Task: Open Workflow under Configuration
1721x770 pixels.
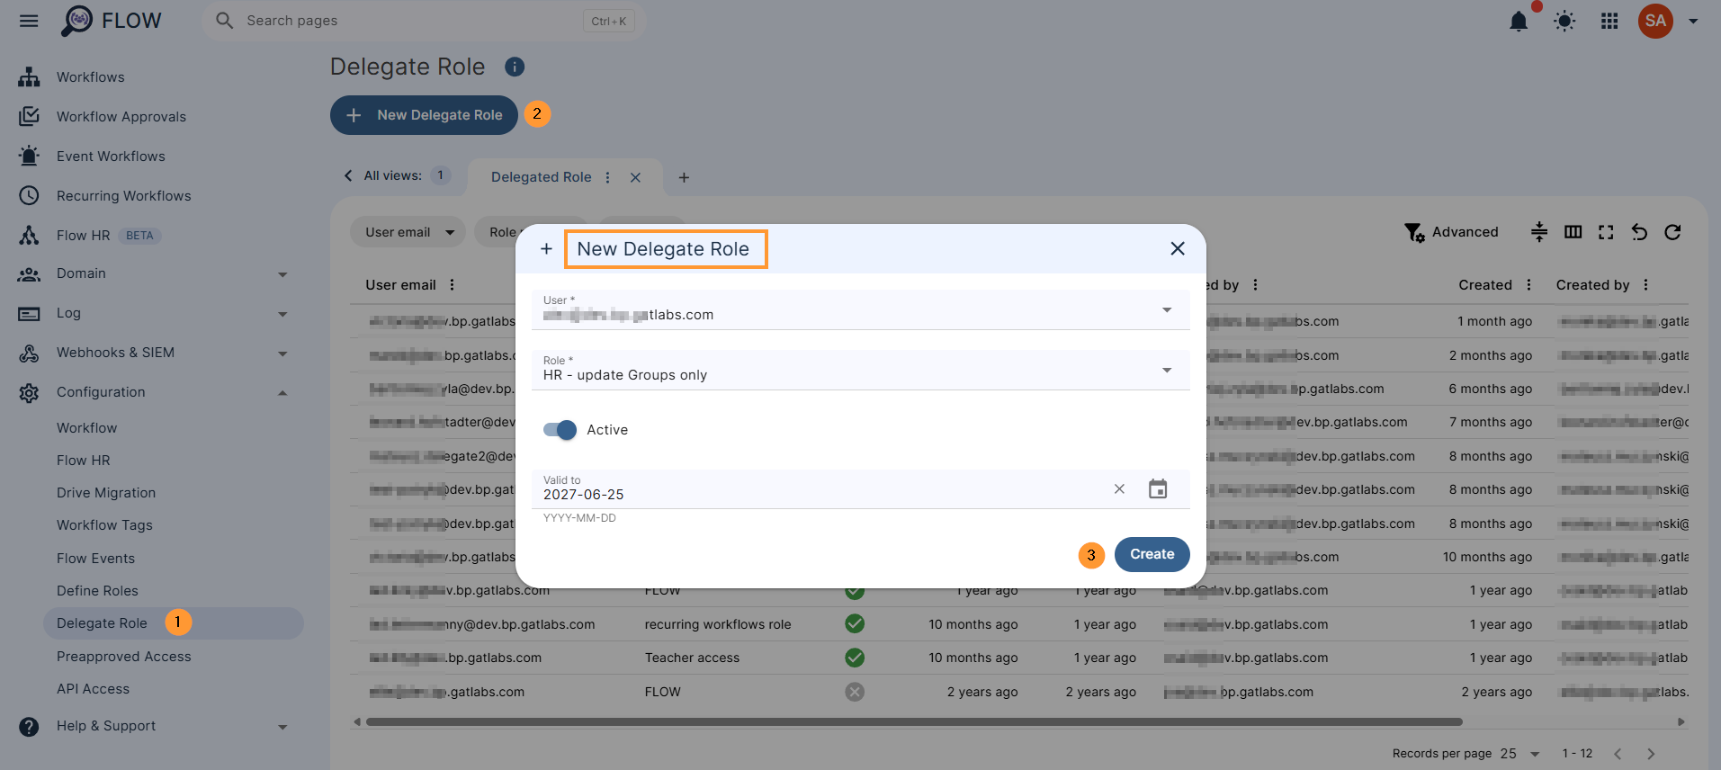Action: pyautogui.click(x=86, y=428)
